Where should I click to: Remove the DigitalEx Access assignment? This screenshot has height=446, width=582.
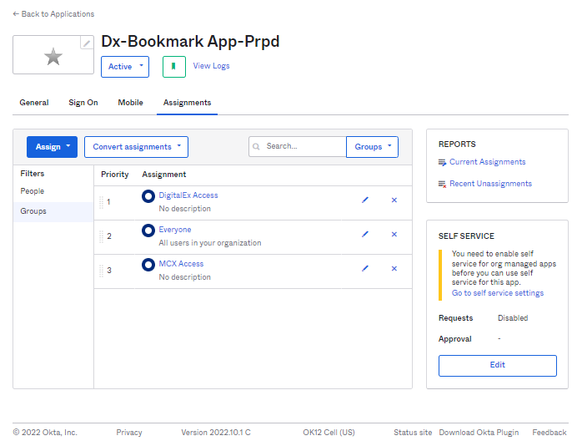click(x=394, y=200)
